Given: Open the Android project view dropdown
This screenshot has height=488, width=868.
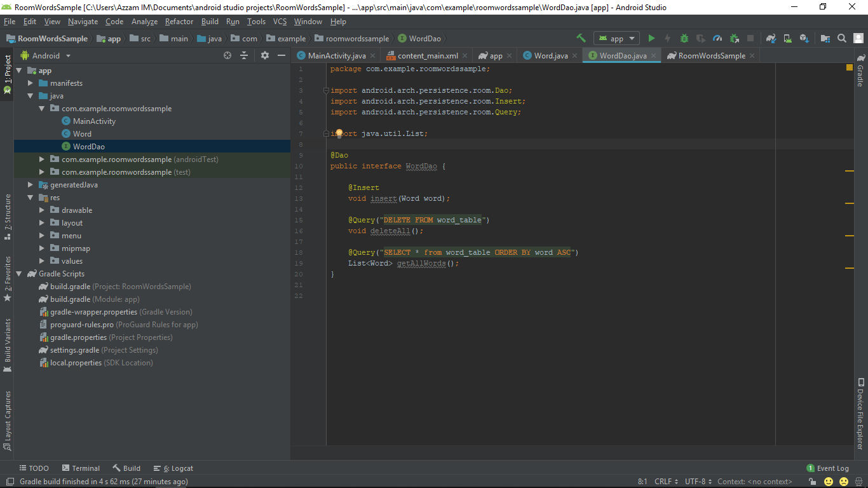Looking at the screenshot, I should pyautogui.click(x=46, y=55).
